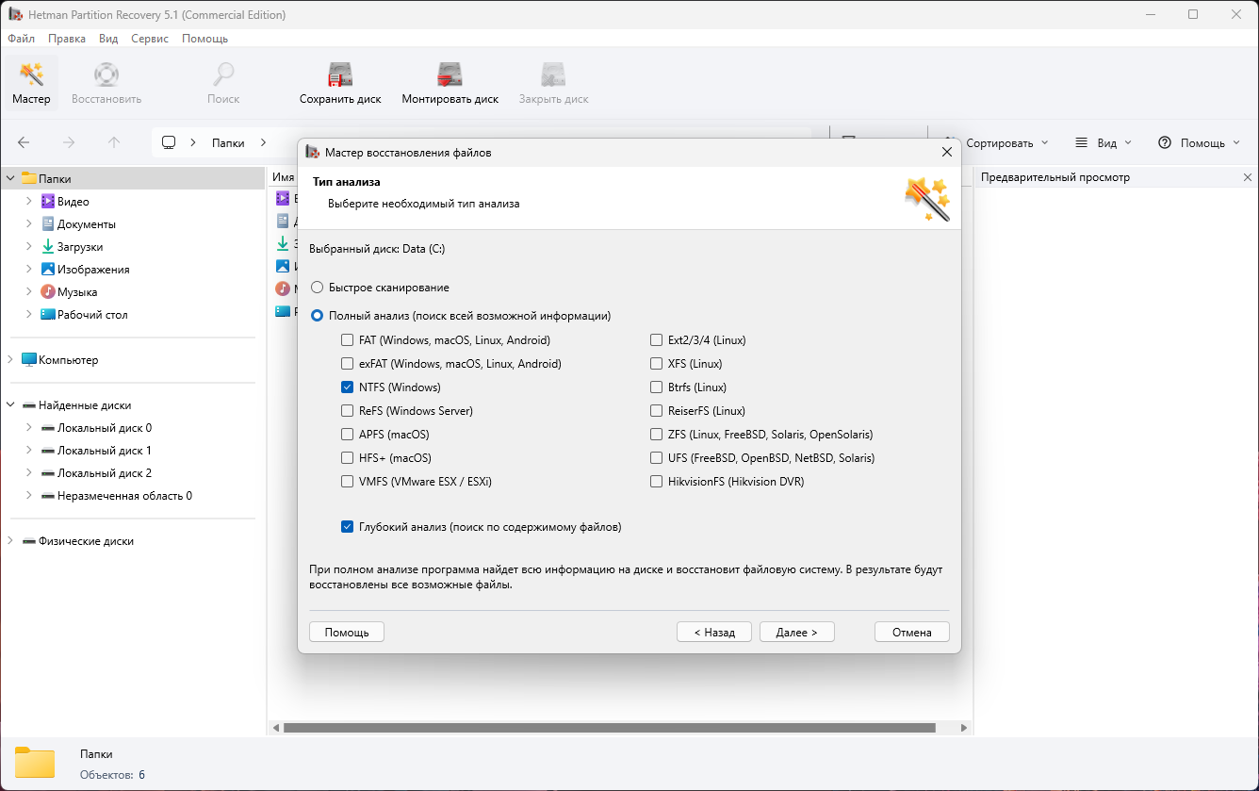Click the < Назад button

714,633
